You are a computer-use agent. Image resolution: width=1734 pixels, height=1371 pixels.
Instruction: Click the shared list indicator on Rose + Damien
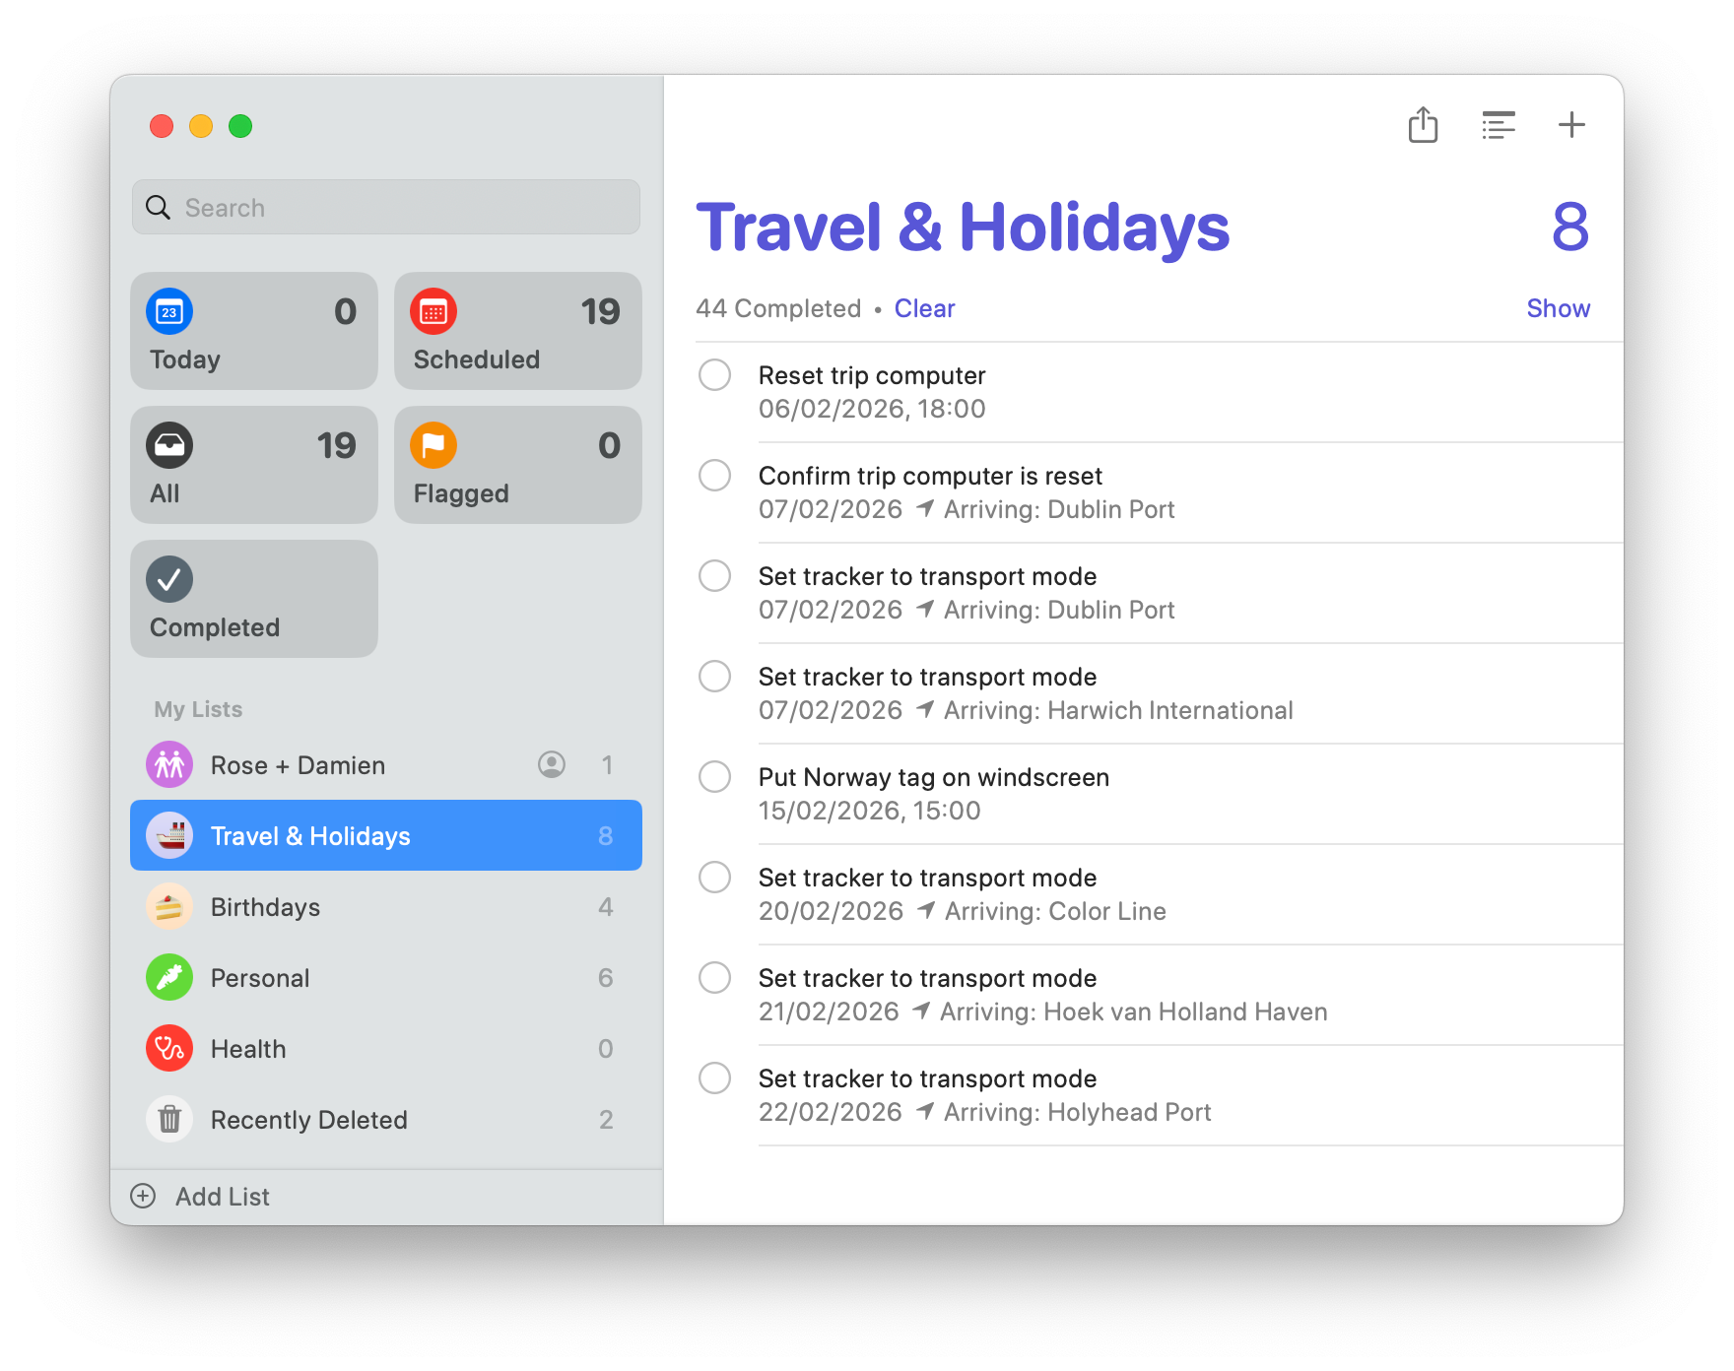(x=552, y=764)
